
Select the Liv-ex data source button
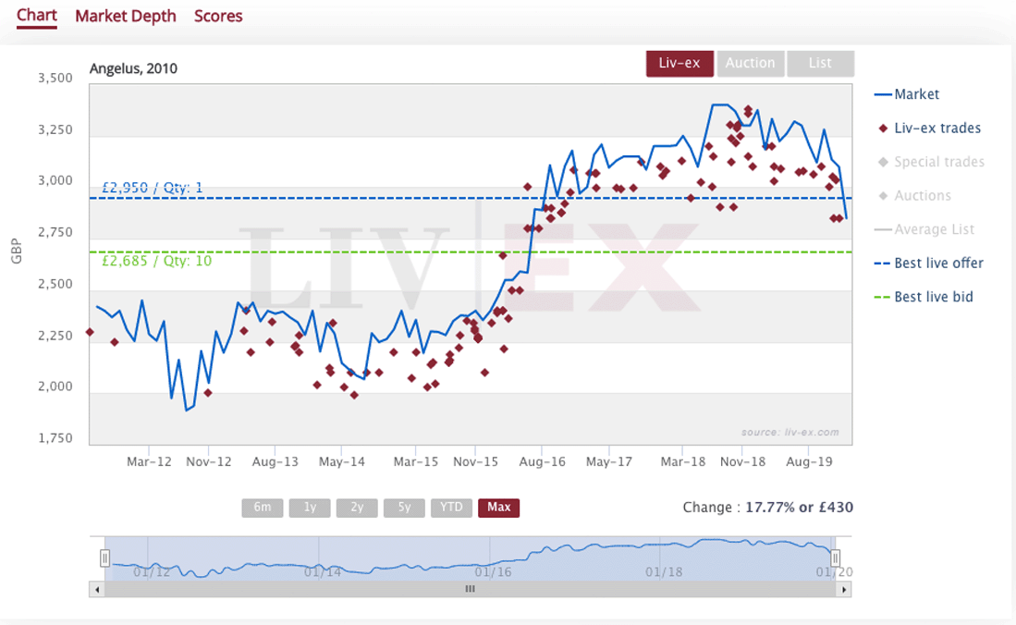pyautogui.click(x=679, y=64)
